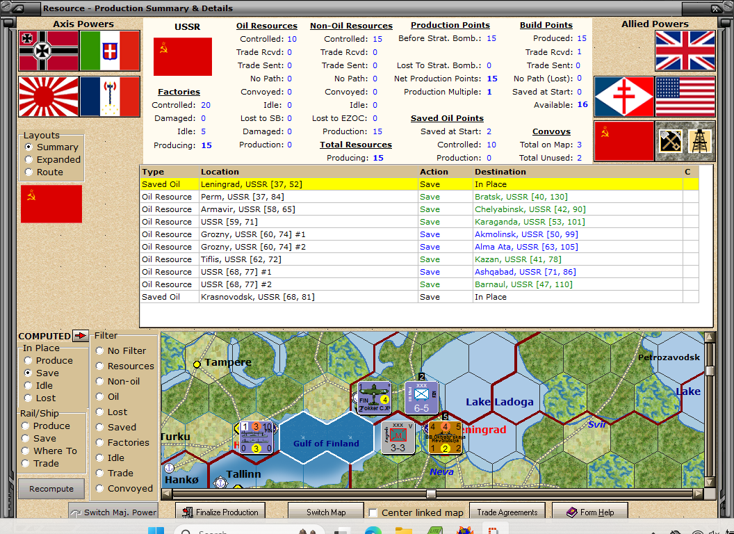Select the United States flag

point(685,97)
